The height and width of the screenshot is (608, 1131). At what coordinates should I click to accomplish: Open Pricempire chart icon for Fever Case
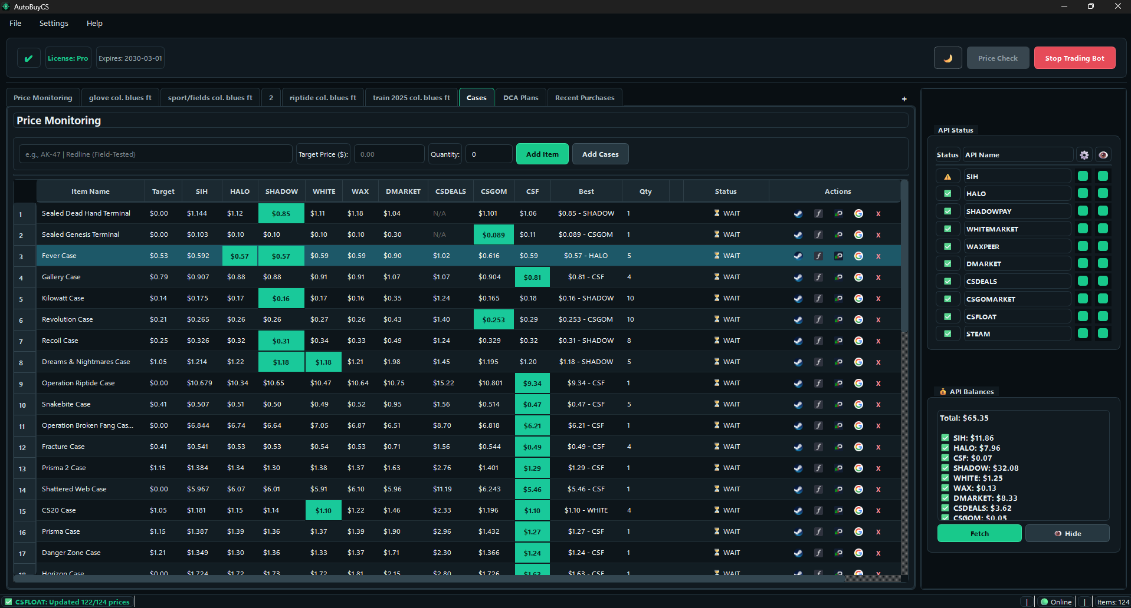(x=838, y=256)
